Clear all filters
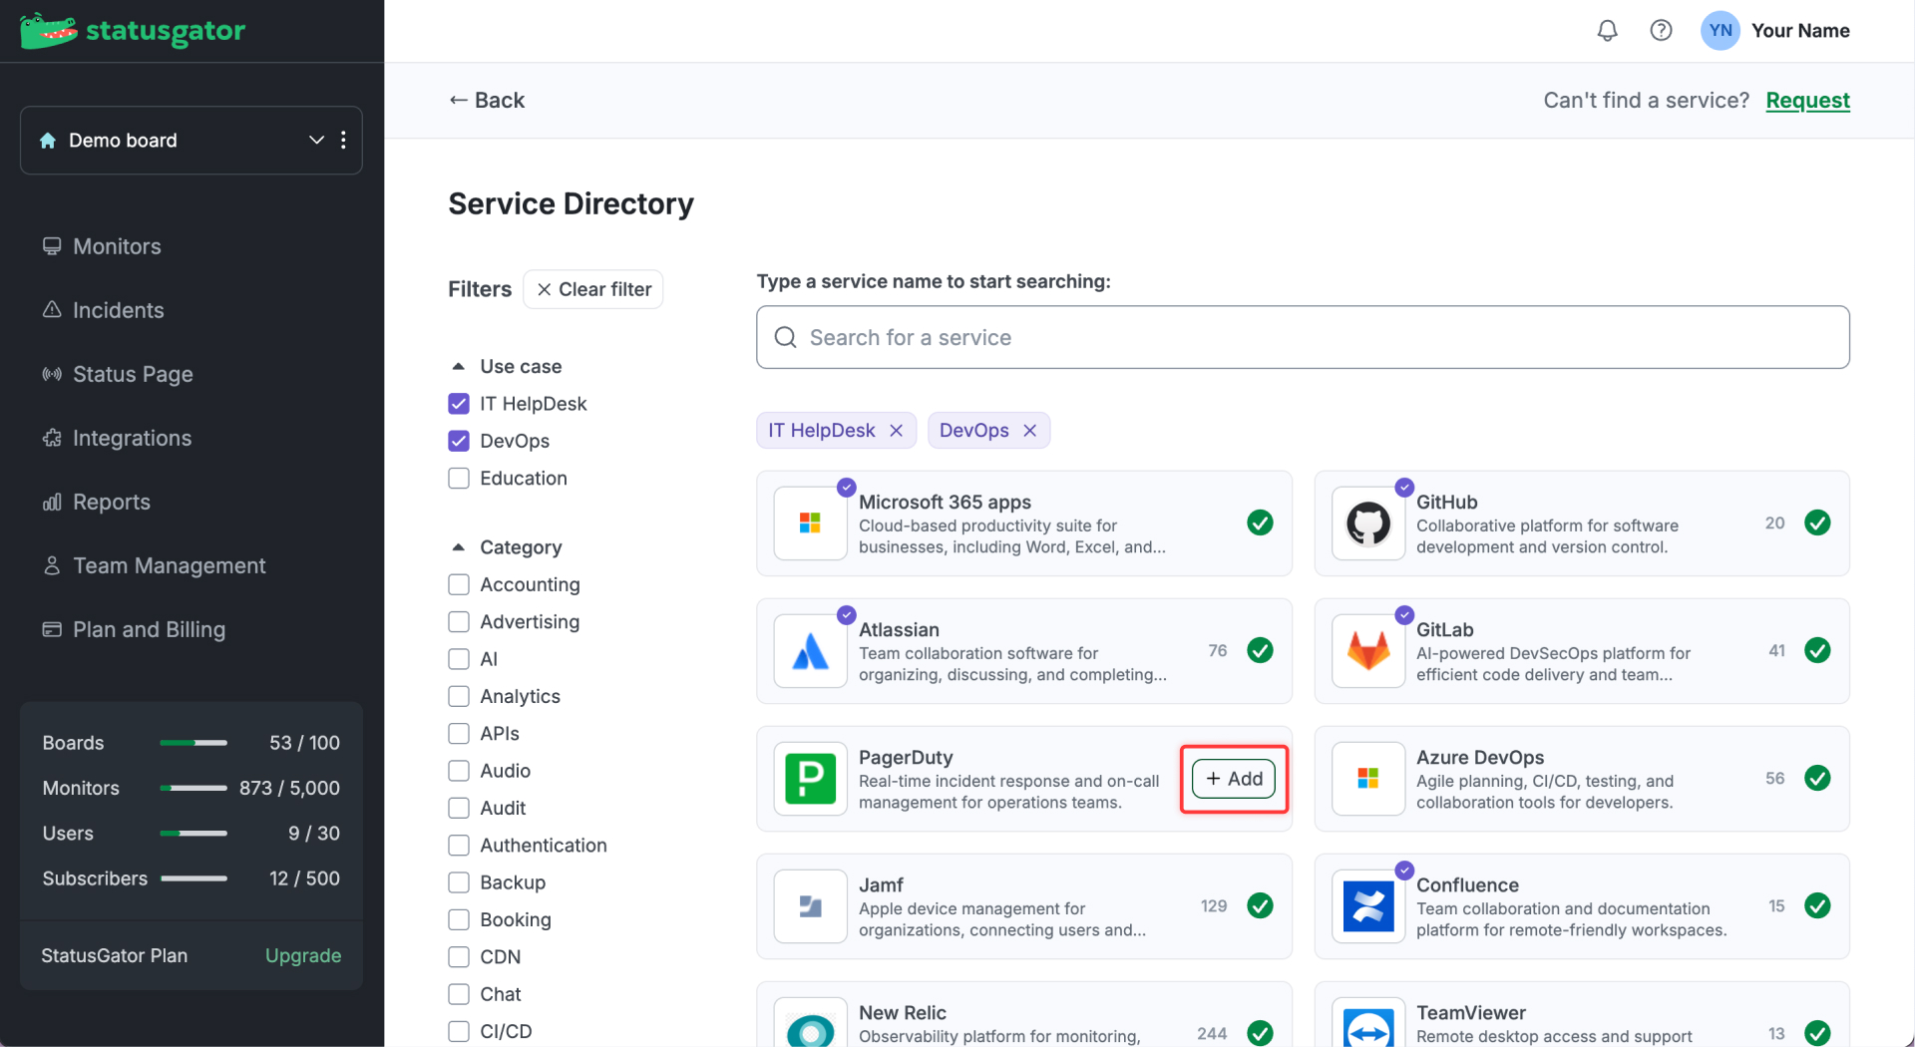The height and width of the screenshot is (1047, 1915). (593, 289)
